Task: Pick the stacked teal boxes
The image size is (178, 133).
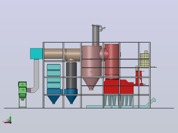Action: tap(54, 76)
